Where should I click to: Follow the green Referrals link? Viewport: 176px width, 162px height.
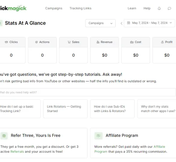click(17, 151)
